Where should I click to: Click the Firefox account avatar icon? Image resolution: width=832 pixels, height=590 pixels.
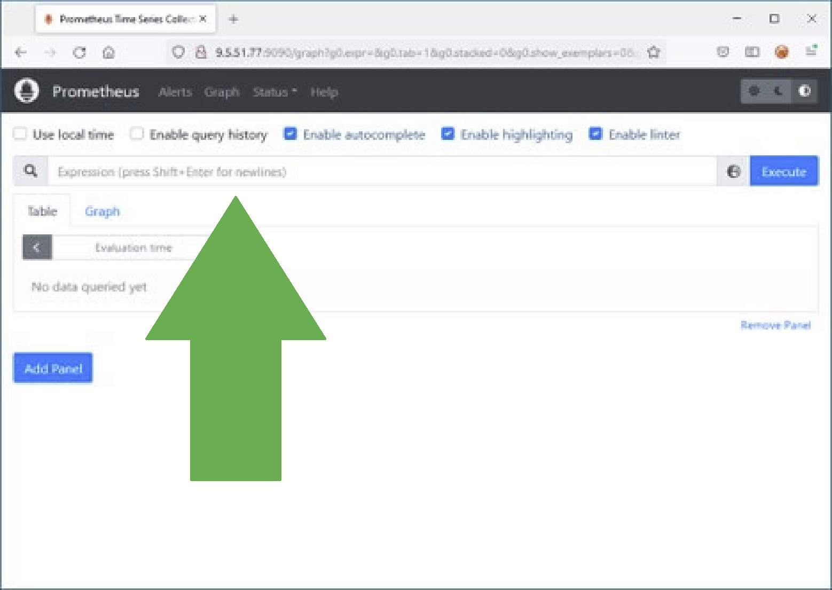tap(782, 52)
